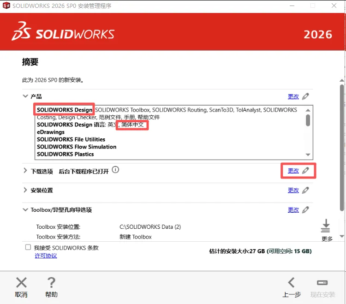Select SOLIDWORKS Plastics row
The image size is (346, 304).
[x=66, y=154]
